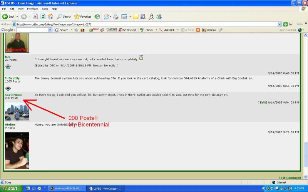This screenshot has height=192, width=308.
Task: Open the Tools menu
Action: pyautogui.click(x=45, y=9)
